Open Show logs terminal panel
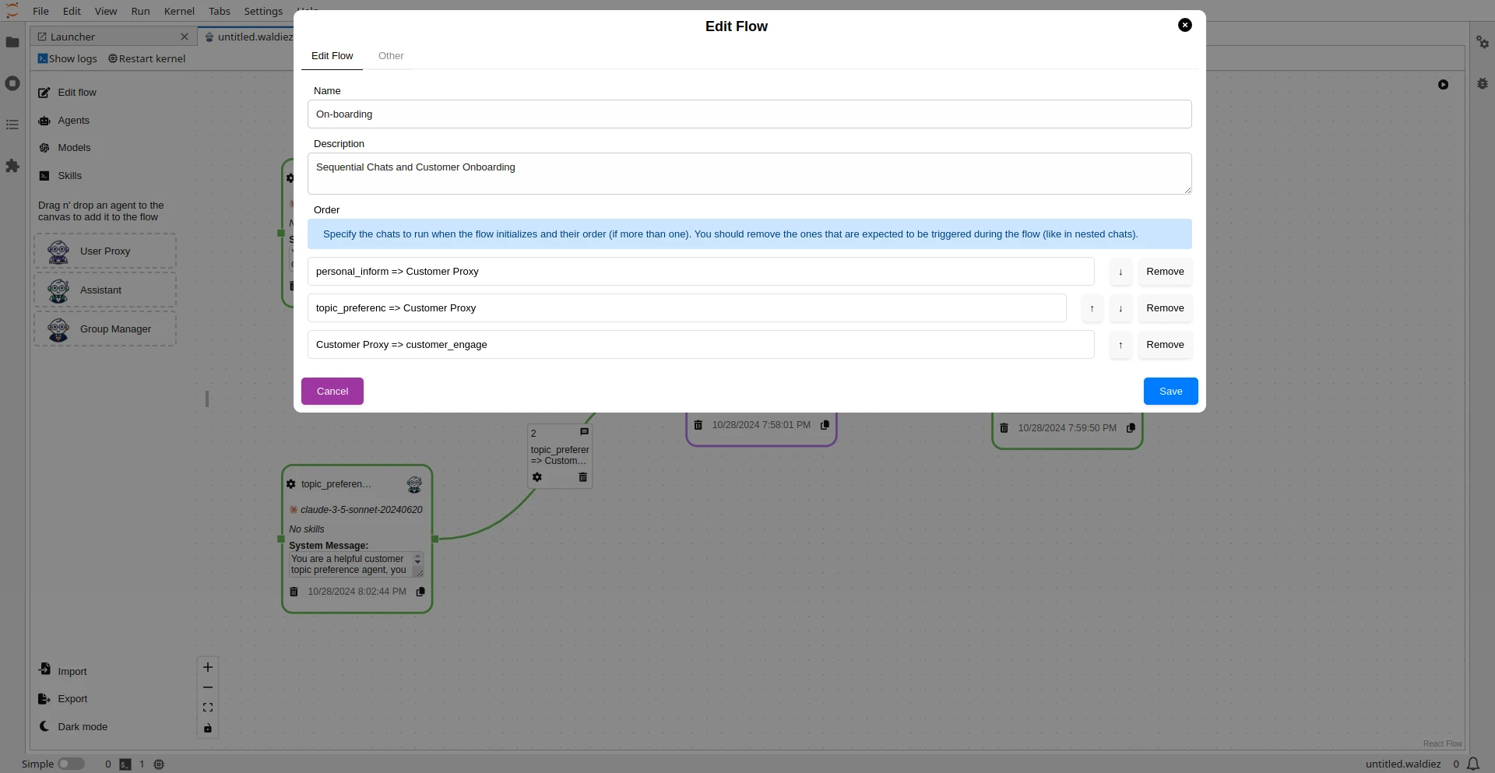 pos(67,58)
